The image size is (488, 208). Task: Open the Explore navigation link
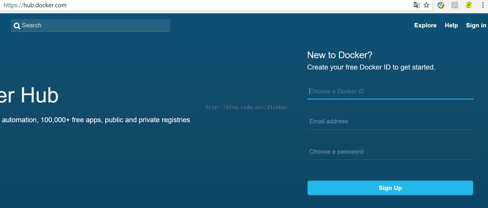coord(425,25)
